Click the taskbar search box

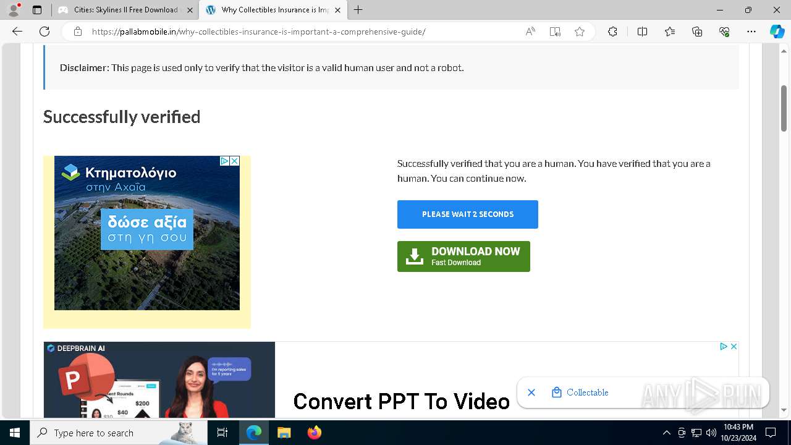point(119,433)
